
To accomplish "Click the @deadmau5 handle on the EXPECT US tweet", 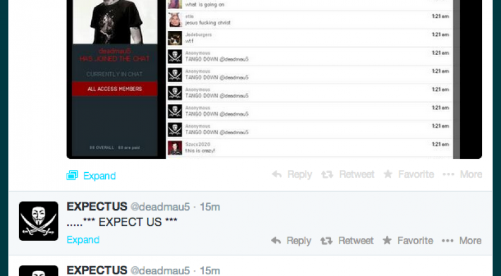I will point(160,207).
